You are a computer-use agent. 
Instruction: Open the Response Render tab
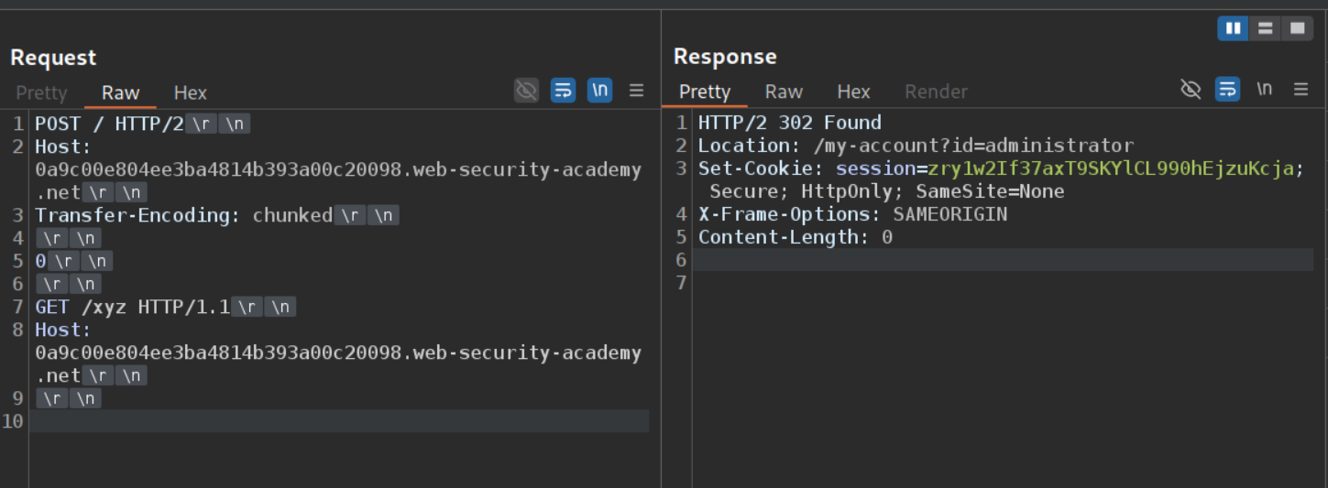click(x=936, y=92)
